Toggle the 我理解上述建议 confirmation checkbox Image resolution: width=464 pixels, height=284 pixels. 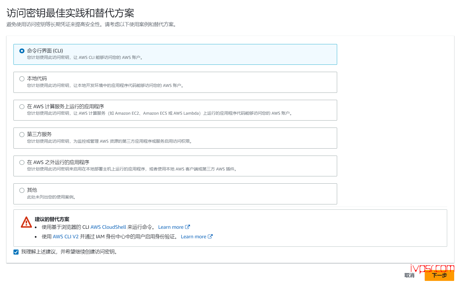[16, 252]
